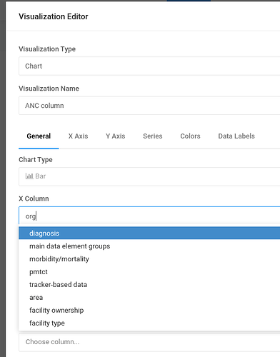Click the bar chart icon in Chart Type
Viewport: 280px width, 357px height.
(29, 176)
